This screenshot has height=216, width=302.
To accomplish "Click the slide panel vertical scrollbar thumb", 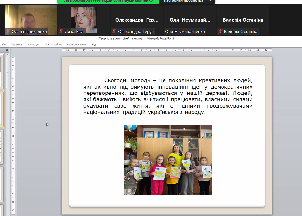I will tap(7, 72).
